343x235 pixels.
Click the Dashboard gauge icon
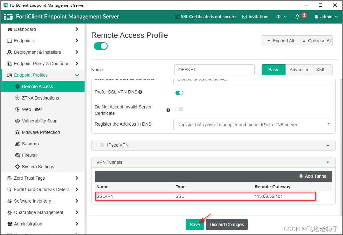(x=10, y=29)
